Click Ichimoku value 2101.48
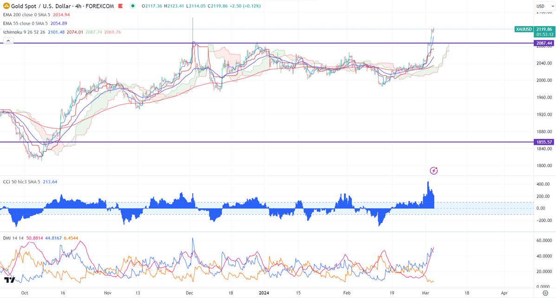Viewport: 556px width, 298px height. [x=56, y=32]
